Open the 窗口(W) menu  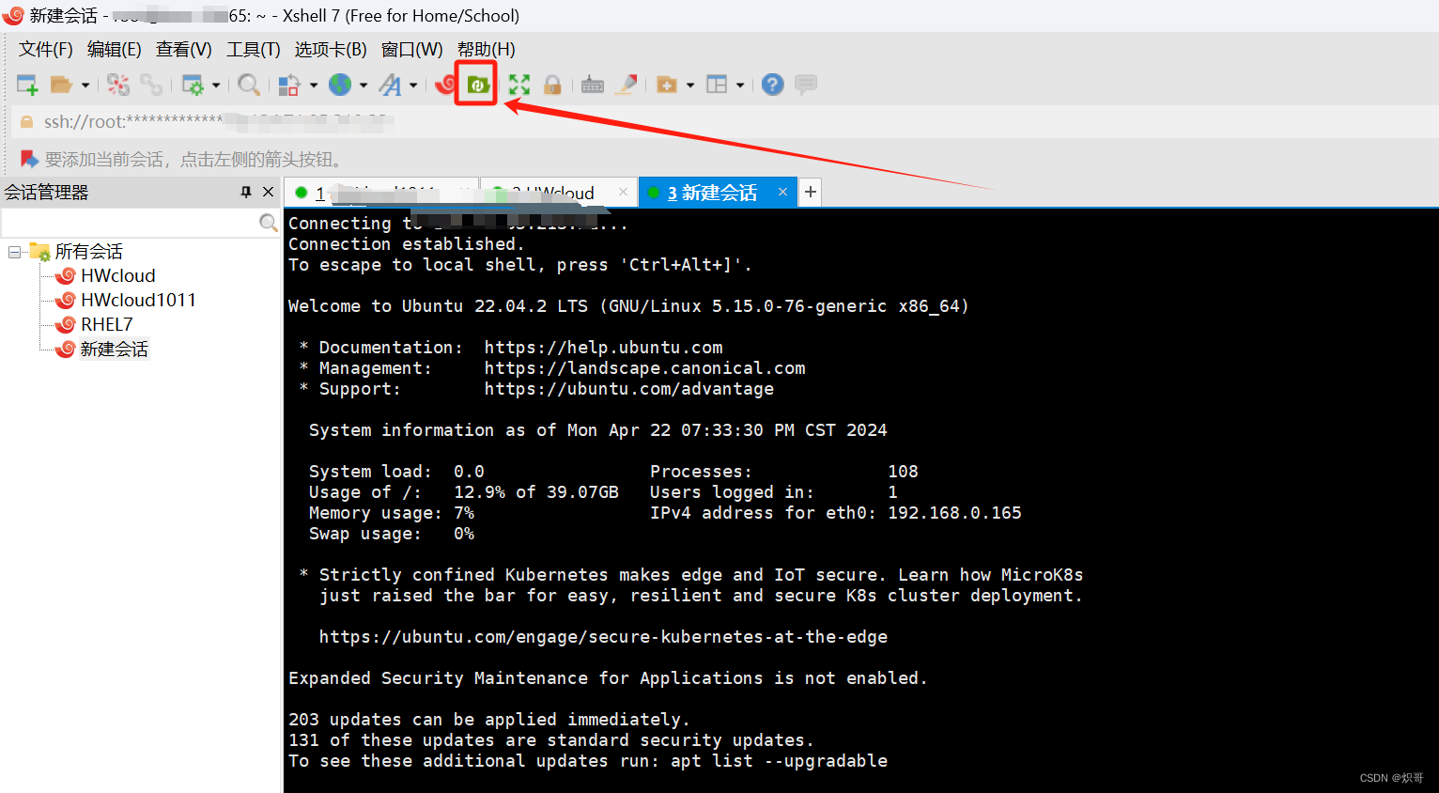click(x=412, y=49)
